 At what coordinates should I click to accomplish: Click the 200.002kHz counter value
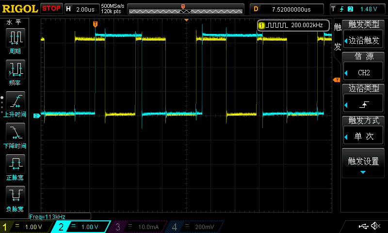[x=307, y=25]
